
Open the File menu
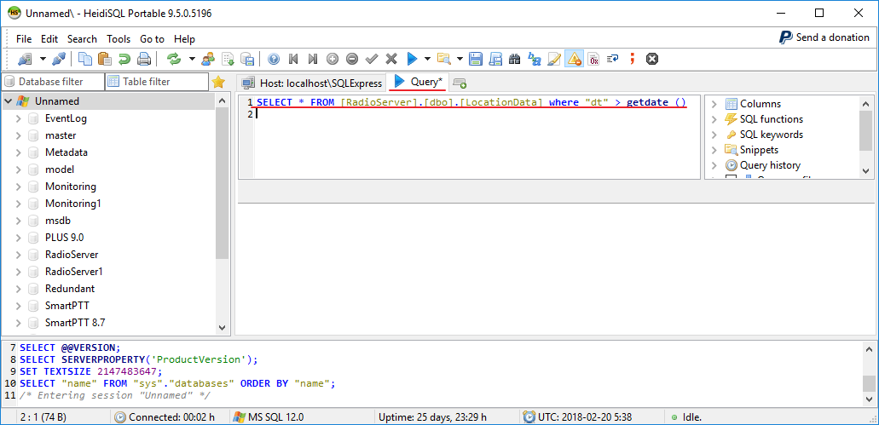point(24,39)
